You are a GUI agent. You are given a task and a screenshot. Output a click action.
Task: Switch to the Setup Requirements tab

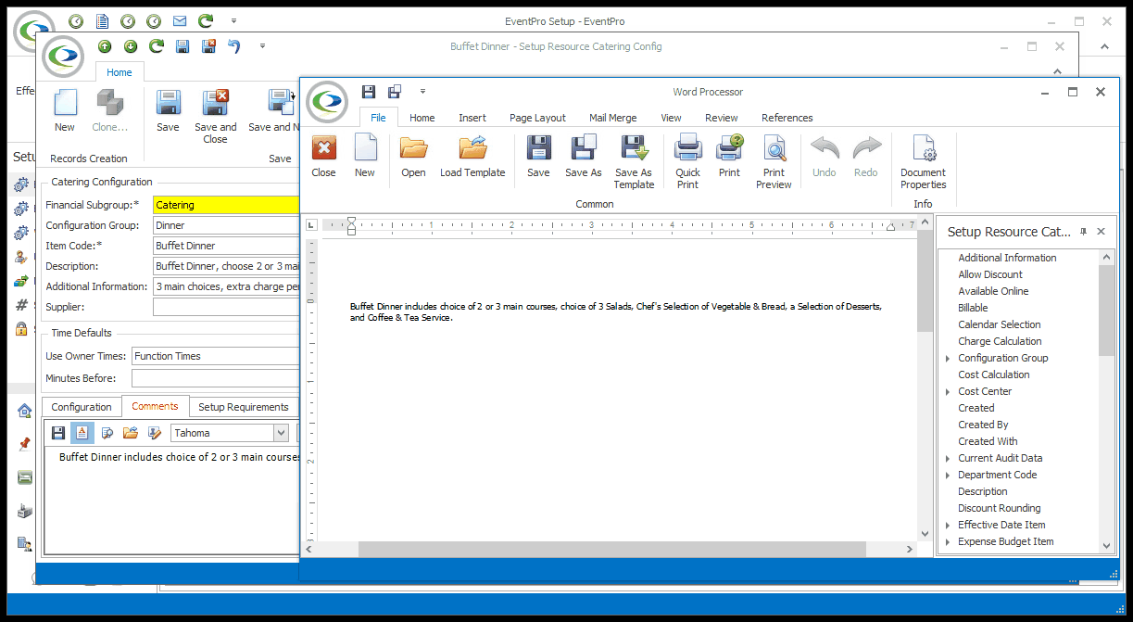[x=244, y=407]
